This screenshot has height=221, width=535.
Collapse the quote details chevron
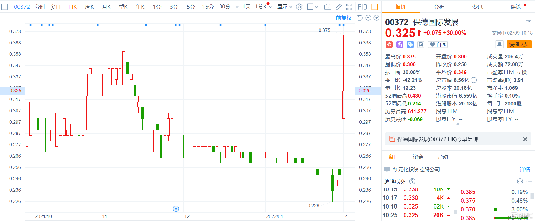tap(458, 125)
